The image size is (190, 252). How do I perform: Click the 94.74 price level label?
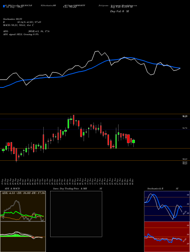[x=185, y=128]
